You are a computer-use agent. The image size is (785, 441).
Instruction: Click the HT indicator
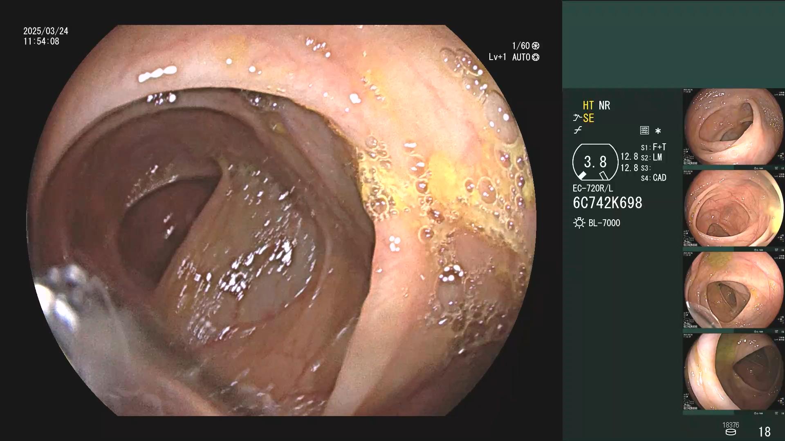pyautogui.click(x=588, y=105)
